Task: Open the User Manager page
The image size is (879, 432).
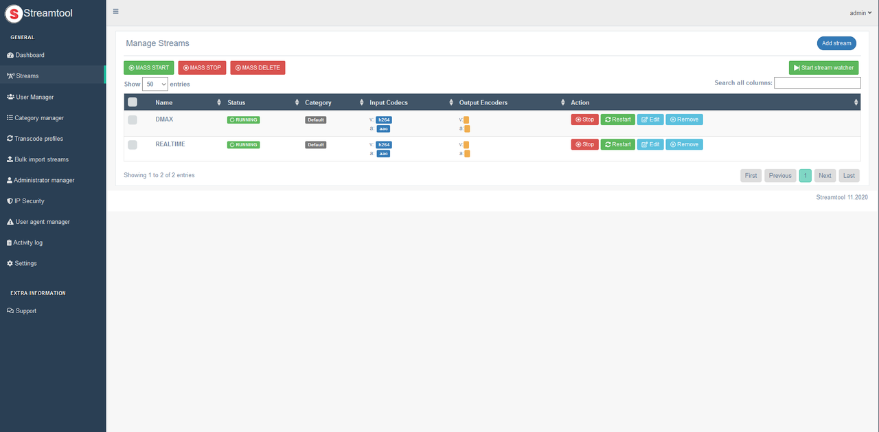Action: 34,97
